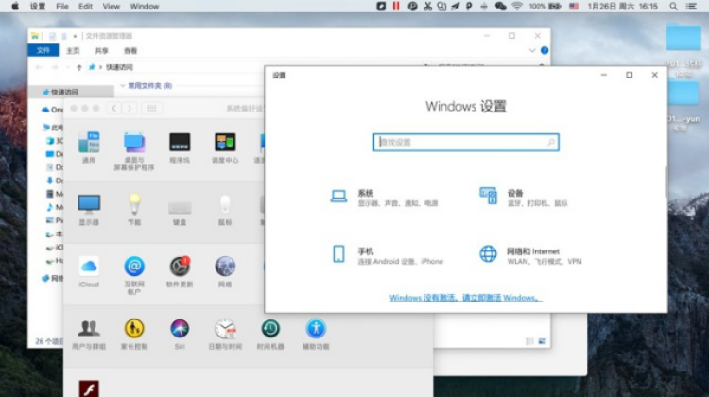Collapse the 常用文件夹 group
Viewport: 709px width, 397px height.
(x=122, y=86)
